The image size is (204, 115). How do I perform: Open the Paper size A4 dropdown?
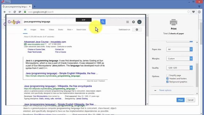pos(179,49)
